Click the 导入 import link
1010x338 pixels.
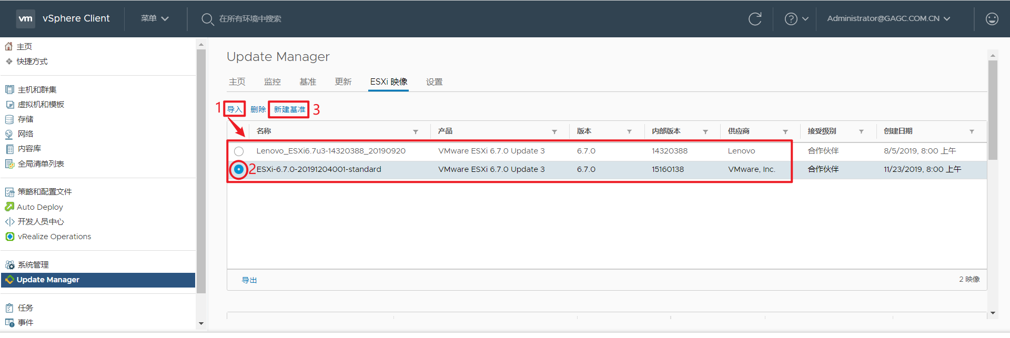point(235,109)
